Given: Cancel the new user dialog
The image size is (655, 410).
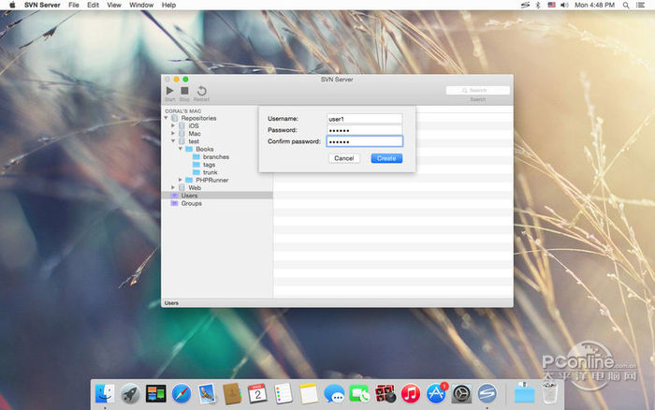Looking at the screenshot, I should coord(343,158).
